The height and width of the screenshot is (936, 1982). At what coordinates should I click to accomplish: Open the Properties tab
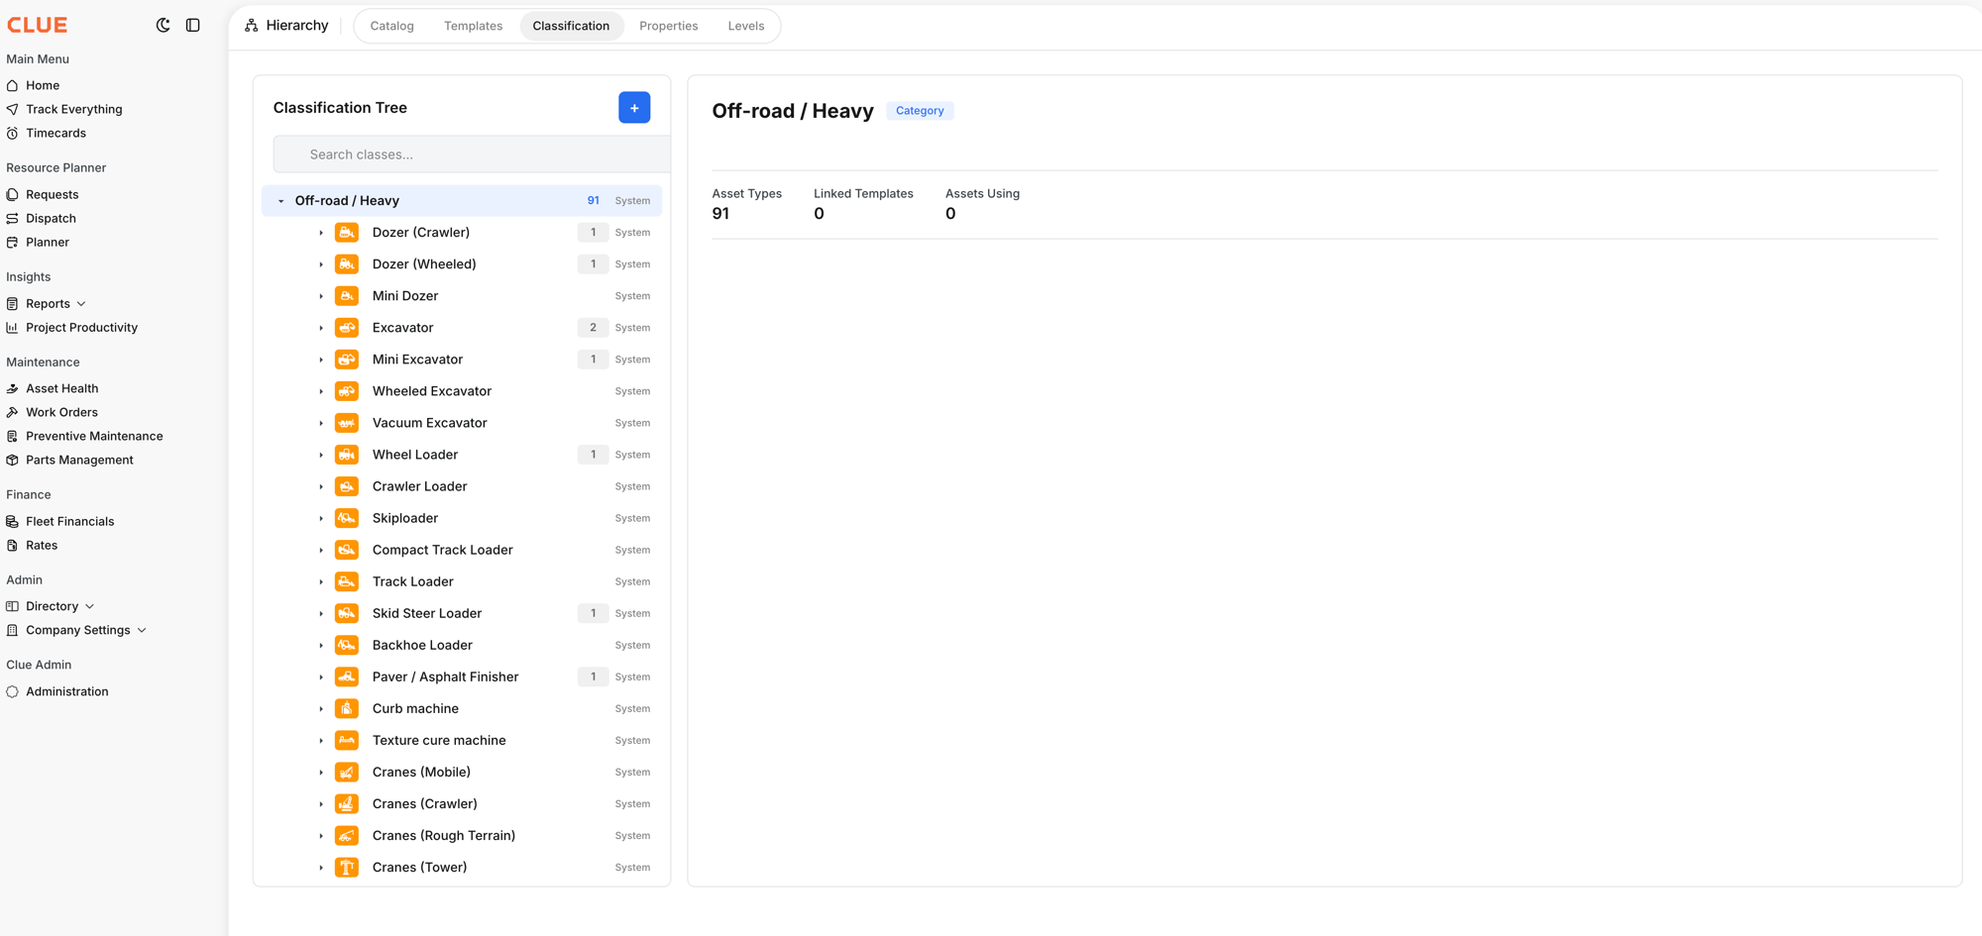tap(668, 26)
